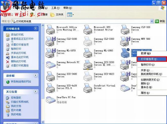Collapse the 请参阅 panel section
The height and width of the screenshot is (124, 167).
point(36,75)
